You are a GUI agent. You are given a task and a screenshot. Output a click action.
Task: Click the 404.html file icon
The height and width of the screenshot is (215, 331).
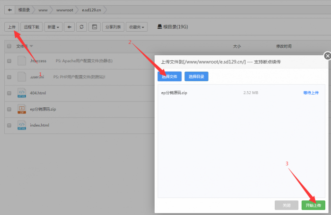pyautogui.click(x=21, y=93)
